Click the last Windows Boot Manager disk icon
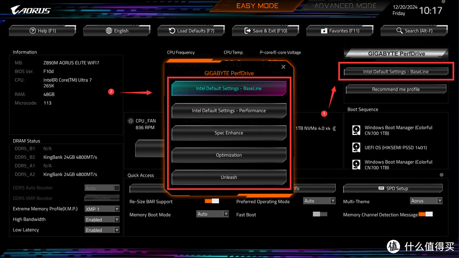 click(356, 165)
